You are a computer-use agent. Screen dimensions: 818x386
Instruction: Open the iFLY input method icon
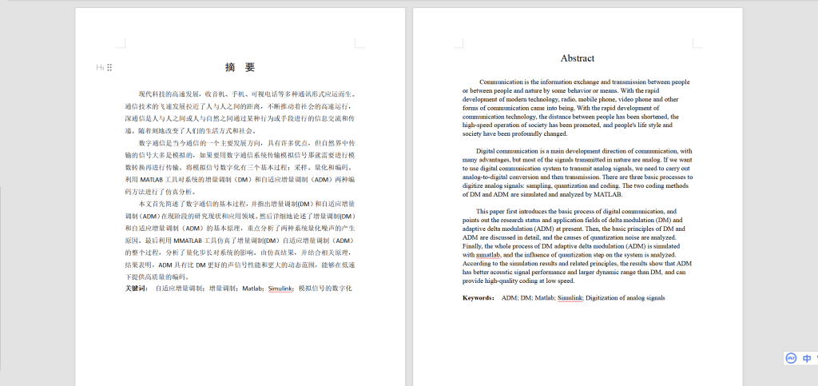tap(792, 358)
